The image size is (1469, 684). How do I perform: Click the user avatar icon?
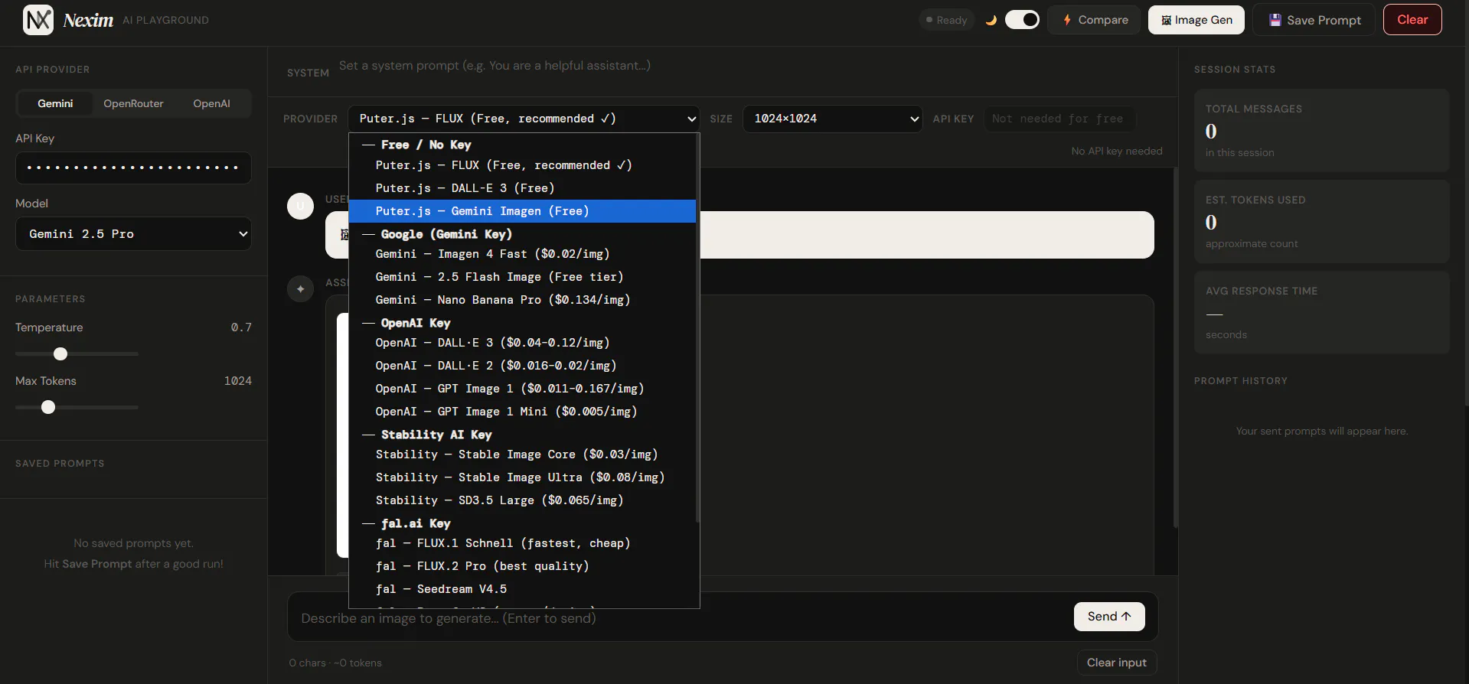click(300, 206)
